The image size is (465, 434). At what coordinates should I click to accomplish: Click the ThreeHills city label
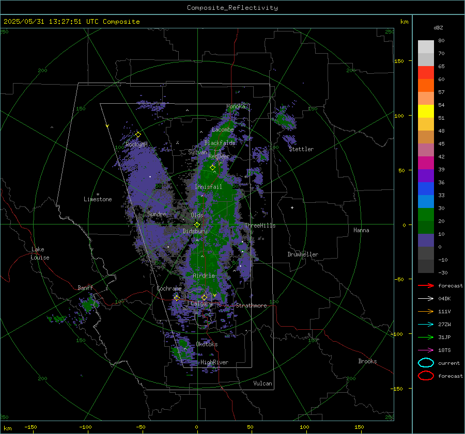coord(260,226)
